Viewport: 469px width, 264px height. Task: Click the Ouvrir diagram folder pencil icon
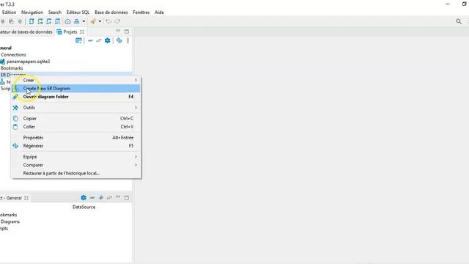(x=15, y=97)
